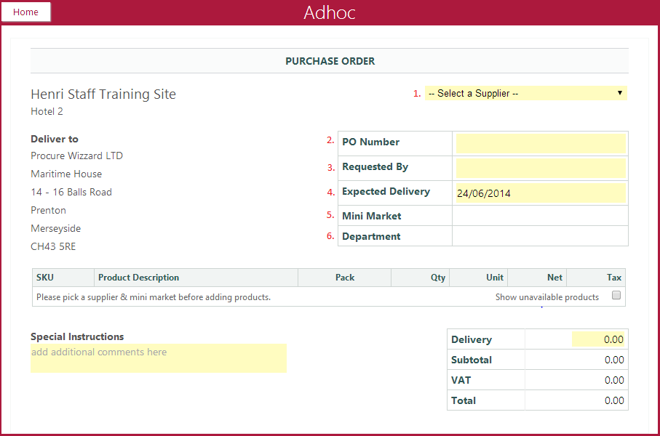Viewport: 660px width, 436px height.
Task: Click the Adhoc header title
Action: (x=330, y=12)
